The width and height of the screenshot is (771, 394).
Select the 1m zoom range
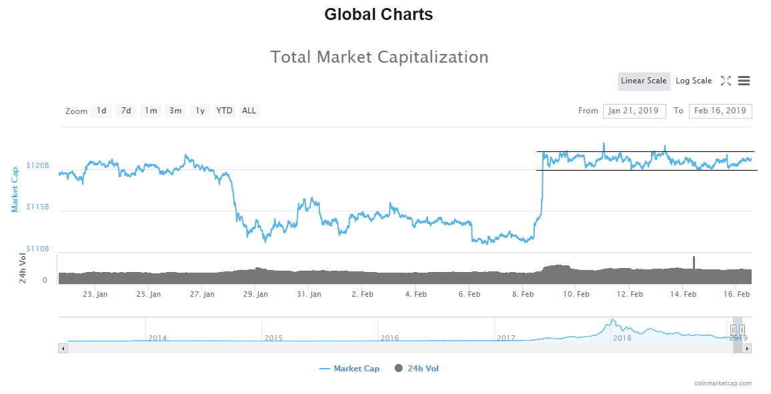pos(151,111)
